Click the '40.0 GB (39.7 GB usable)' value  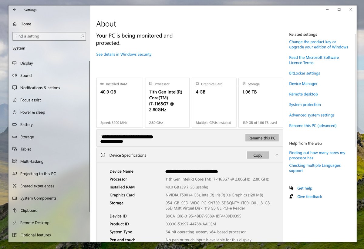point(187,187)
